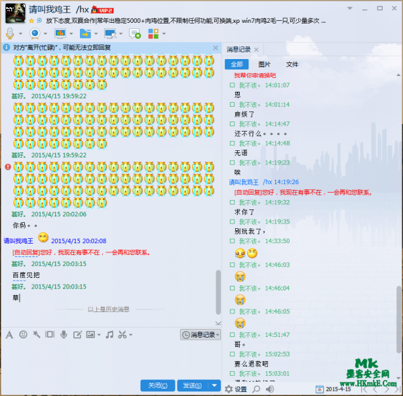Click the speaker icon in the history footer
The image size is (403, 396).
(269, 389)
